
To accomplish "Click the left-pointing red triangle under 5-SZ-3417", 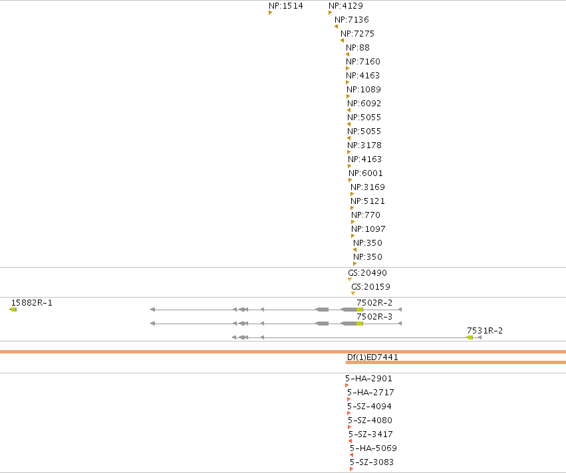I will pos(350,441).
